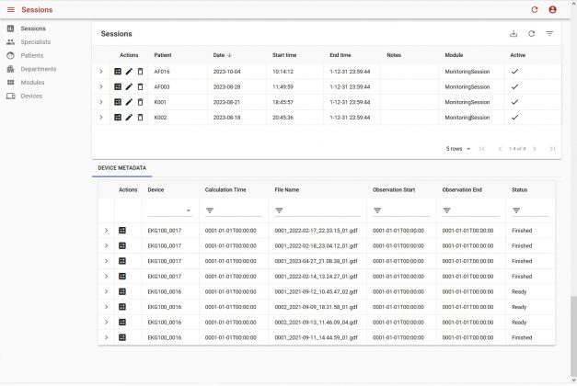Edit session for patient AF016
This screenshot has height=386, width=577.
click(129, 71)
